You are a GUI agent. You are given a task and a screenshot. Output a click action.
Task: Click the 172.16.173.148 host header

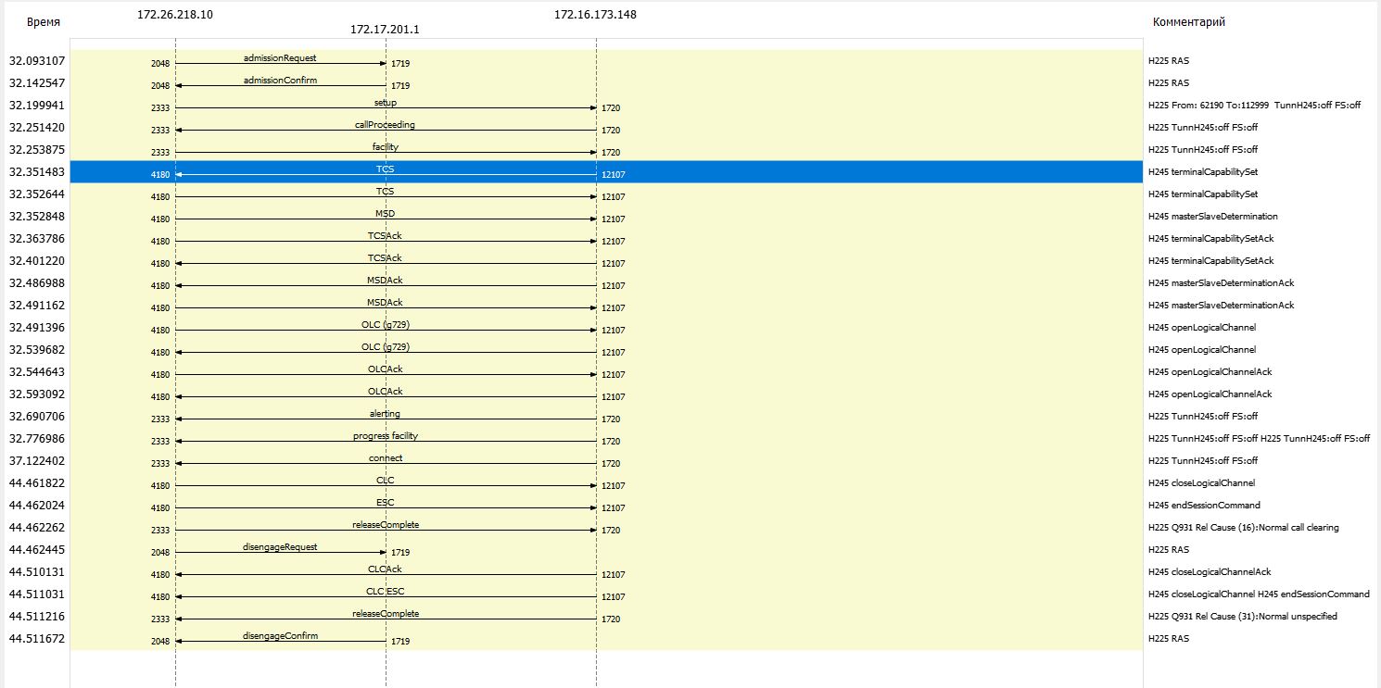(x=595, y=15)
